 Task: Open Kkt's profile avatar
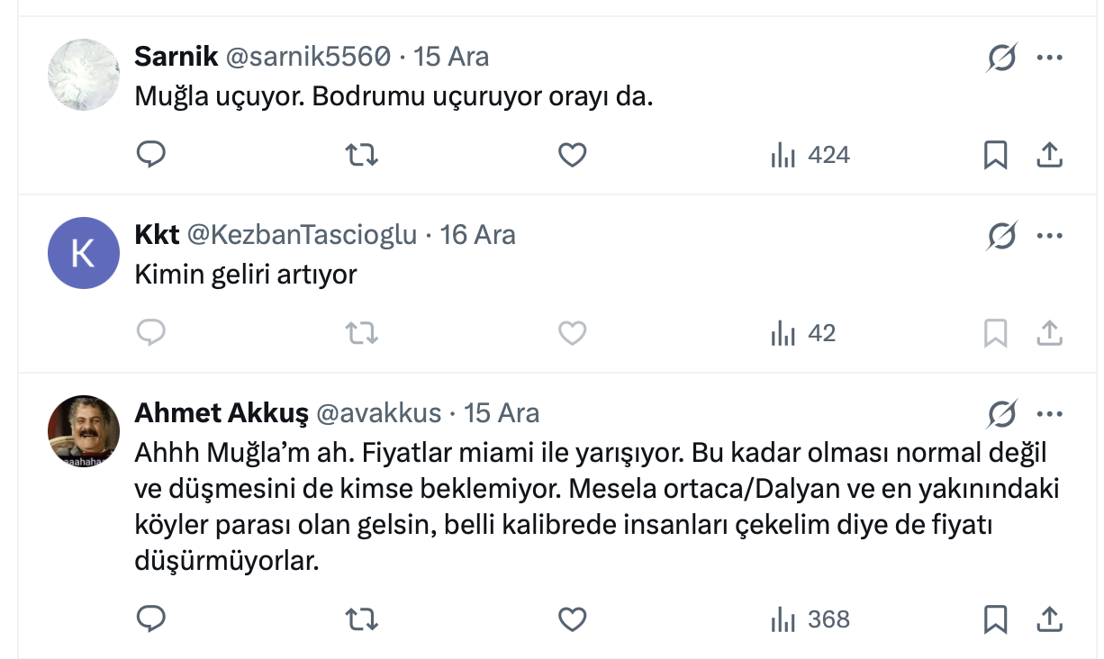tap(83, 253)
